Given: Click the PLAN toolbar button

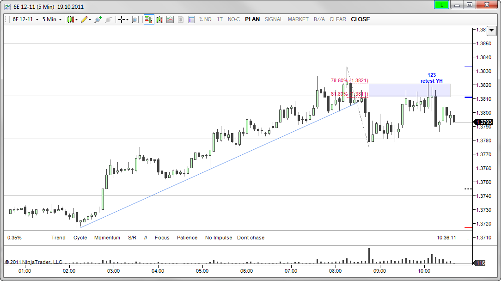Looking at the screenshot, I should coord(252,19).
